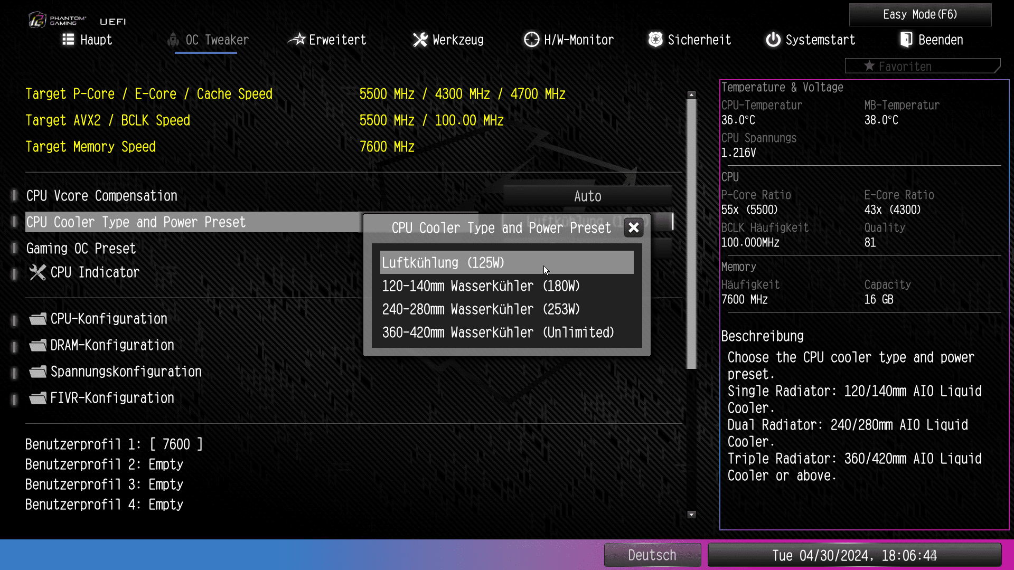Open the Haupt tab
This screenshot has width=1014, height=570.
tap(88, 40)
